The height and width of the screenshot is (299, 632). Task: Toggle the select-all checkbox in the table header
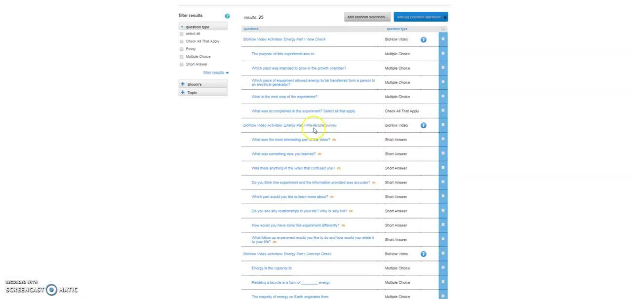(x=443, y=29)
